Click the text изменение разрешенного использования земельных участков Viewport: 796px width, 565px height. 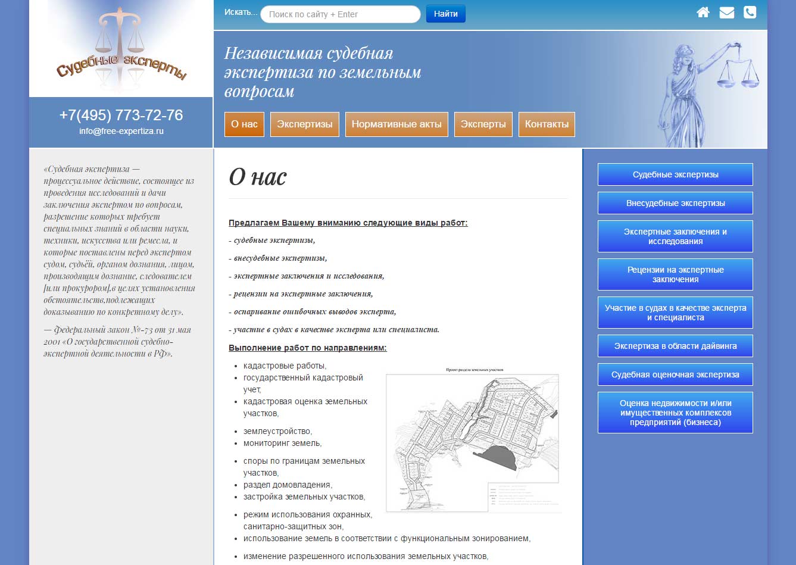366,556
